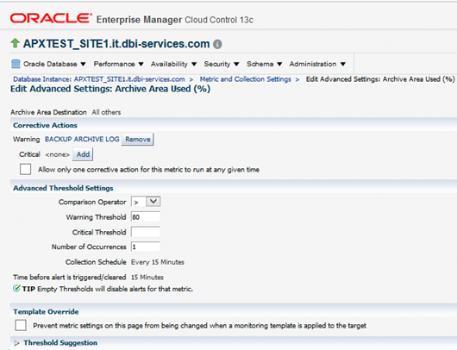Click the Critical Threshold input field
This screenshot has height=350, width=457.
click(x=146, y=232)
